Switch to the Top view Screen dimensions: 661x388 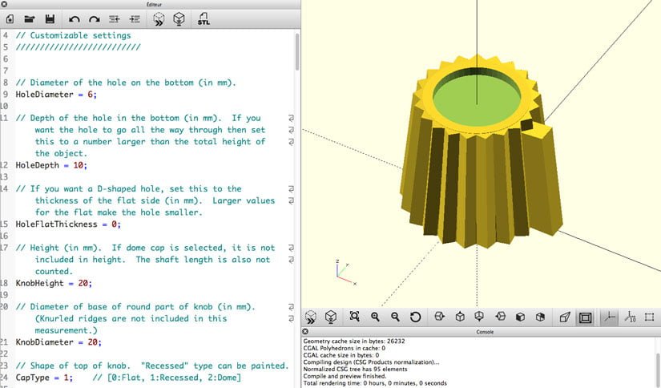click(460, 317)
